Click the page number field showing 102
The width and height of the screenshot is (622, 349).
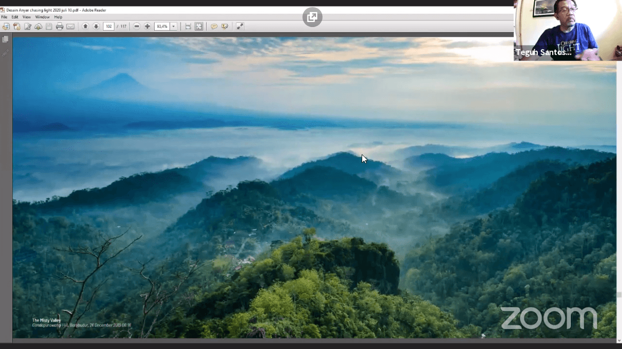click(108, 27)
